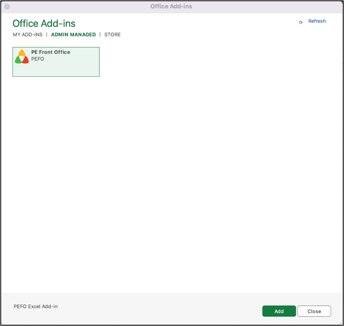This screenshot has height=326, width=344.
Task: Click the separator between ADMIN MANAGED and STORE
Action: [100, 34]
